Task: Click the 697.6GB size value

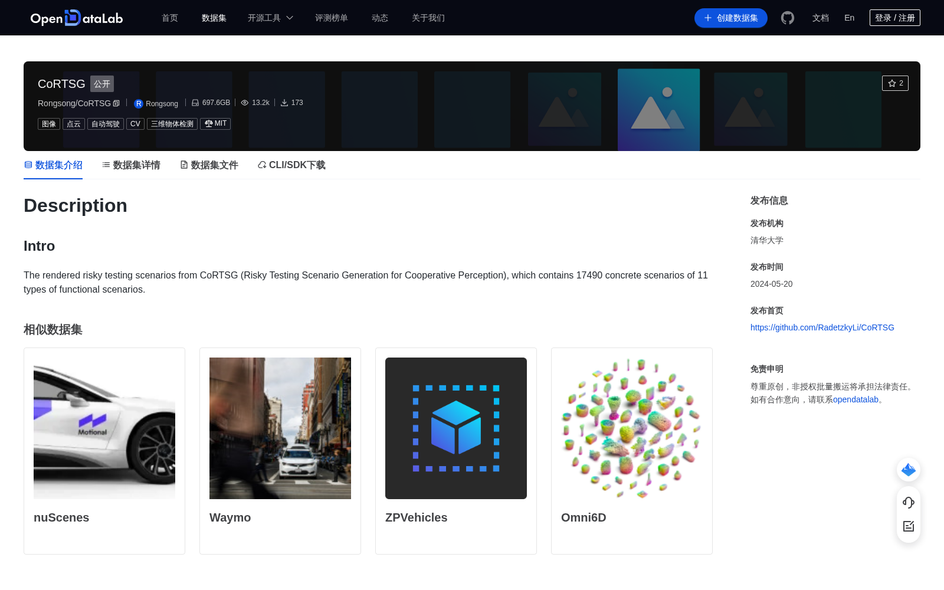Action: click(x=216, y=103)
